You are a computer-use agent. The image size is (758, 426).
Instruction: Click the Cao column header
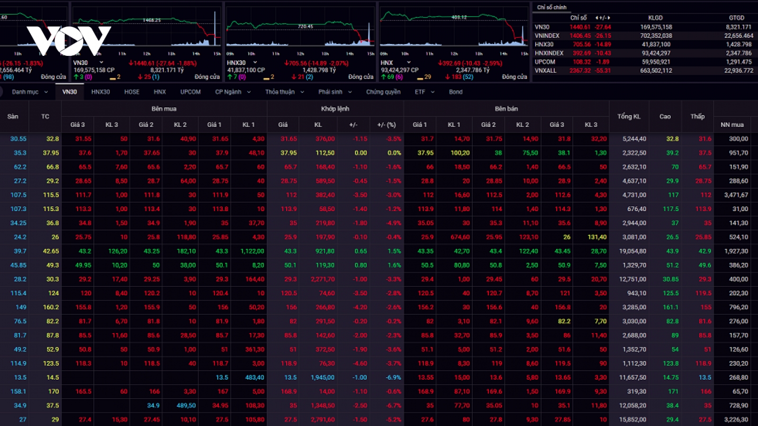[x=665, y=116]
